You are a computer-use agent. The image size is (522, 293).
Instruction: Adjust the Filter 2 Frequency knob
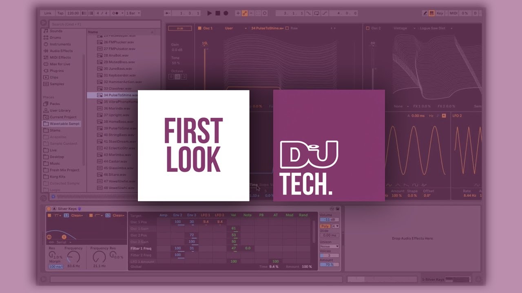point(99,257)
